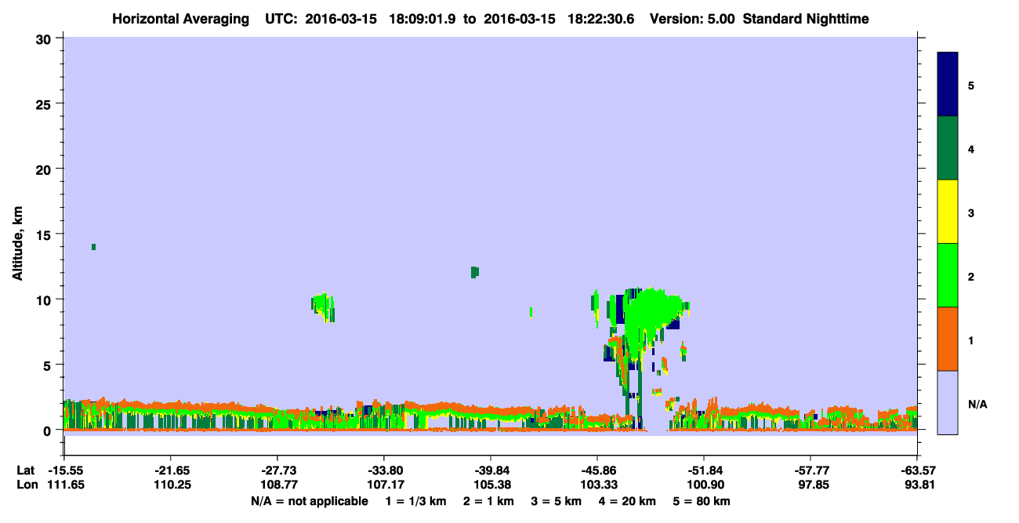Image resolution: width=1019 pixels, height=523 pixels.
Task: Click legend text '1 = 1/3 km'
Action: [x=416, y=501]
